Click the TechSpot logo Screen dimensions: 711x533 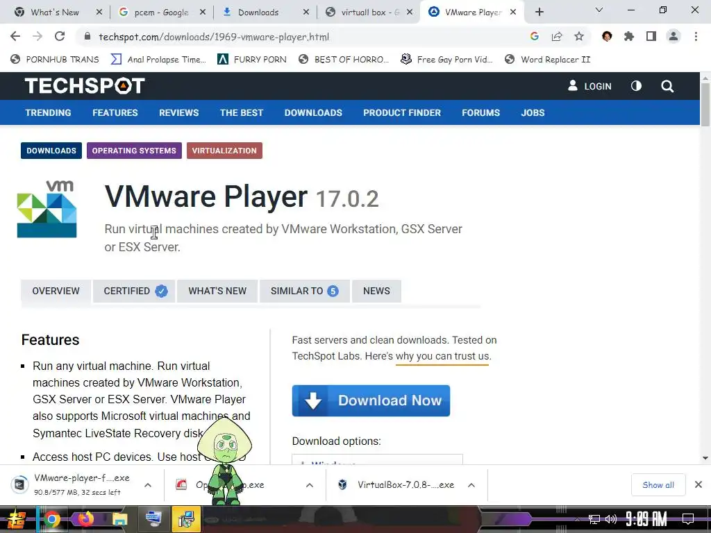(85, 85)
